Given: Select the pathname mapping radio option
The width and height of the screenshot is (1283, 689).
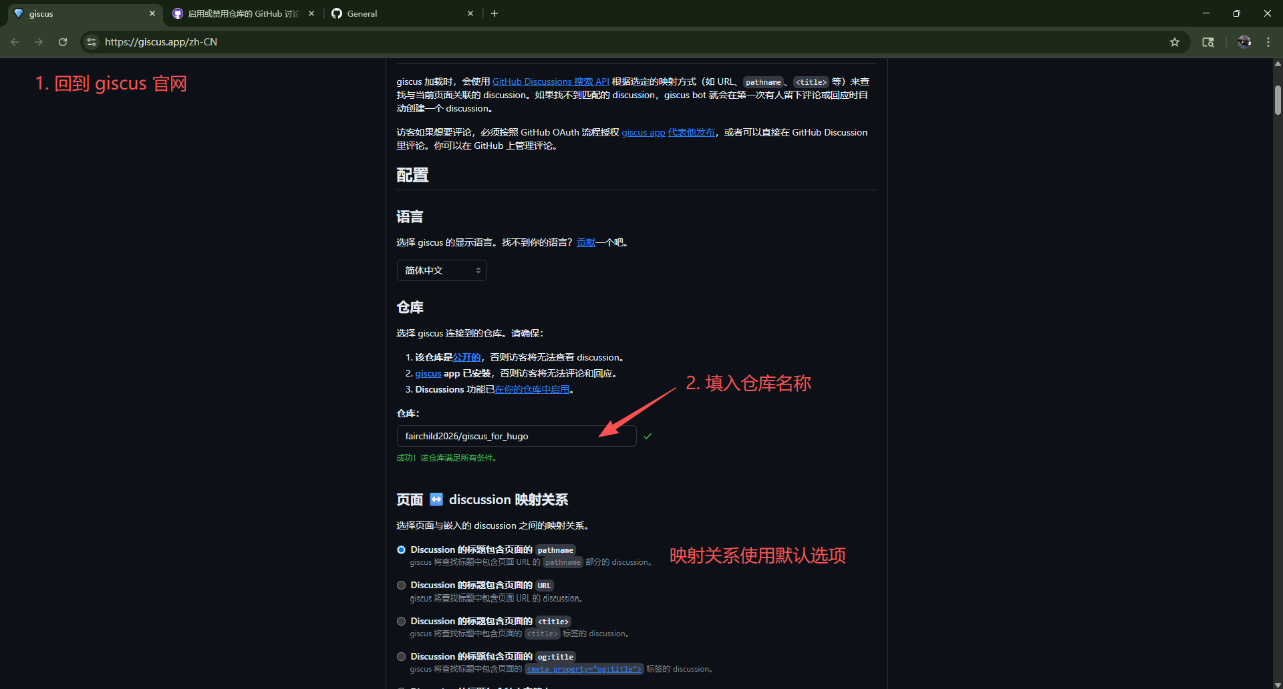Looking at the screenshot, I should click(x=401, y=550).
